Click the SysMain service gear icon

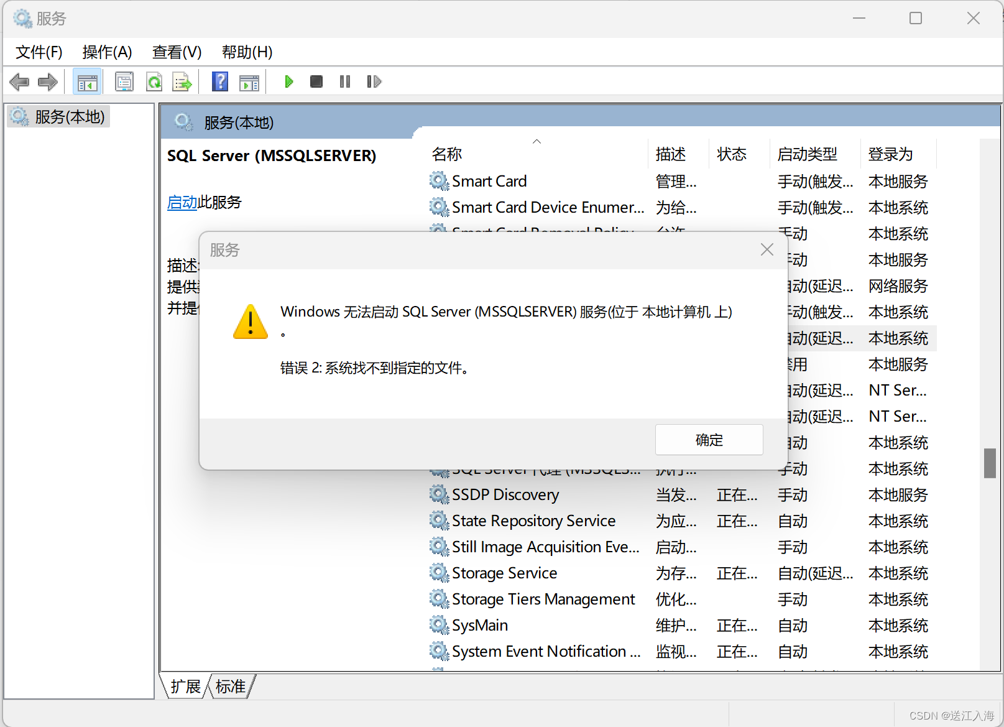coord(439,625)
